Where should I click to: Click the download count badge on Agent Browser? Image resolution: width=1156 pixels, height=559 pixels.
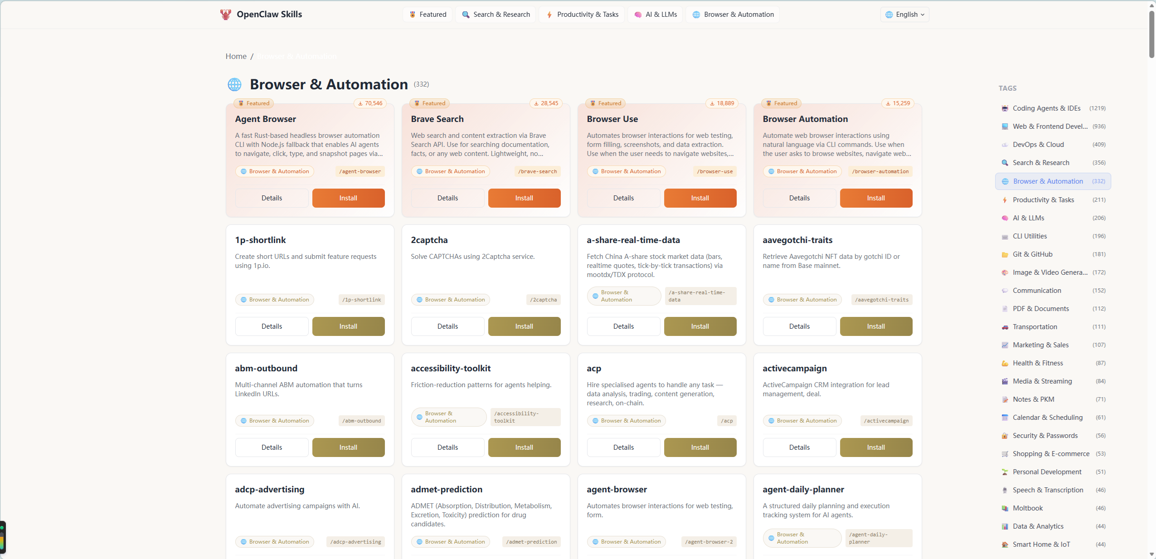(x=370, y=103)
